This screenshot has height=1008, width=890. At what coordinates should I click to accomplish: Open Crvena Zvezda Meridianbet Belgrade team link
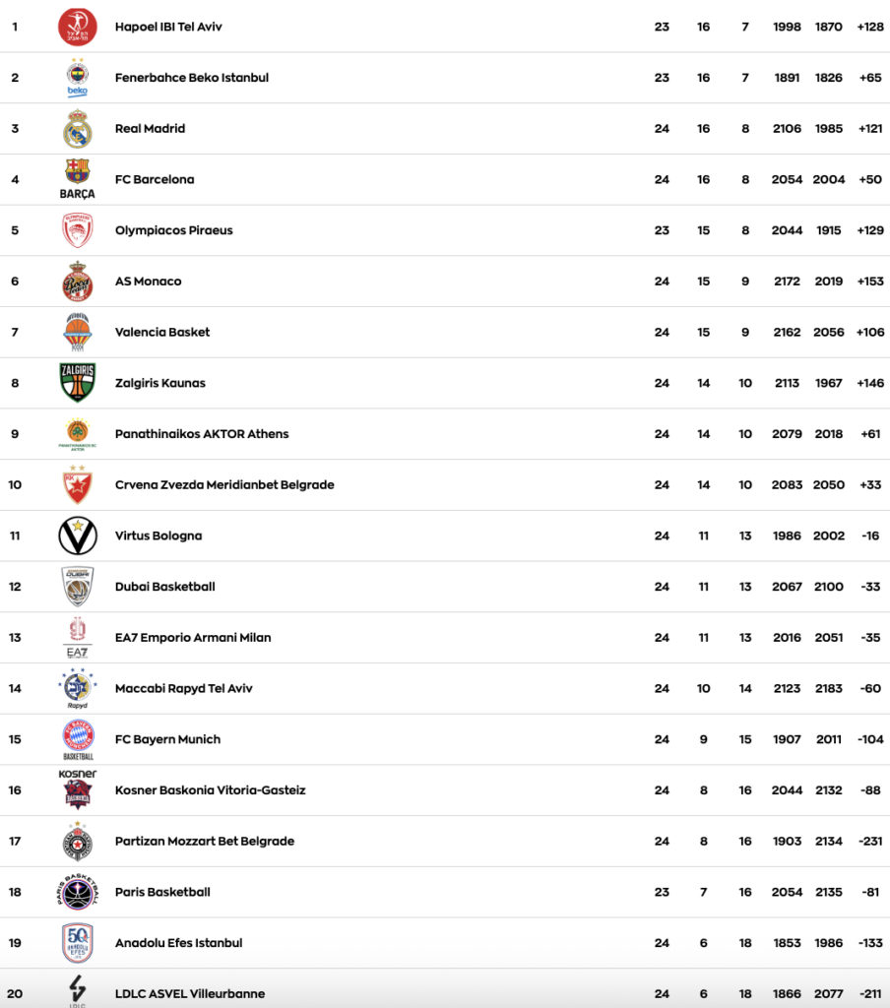(224, 485)
